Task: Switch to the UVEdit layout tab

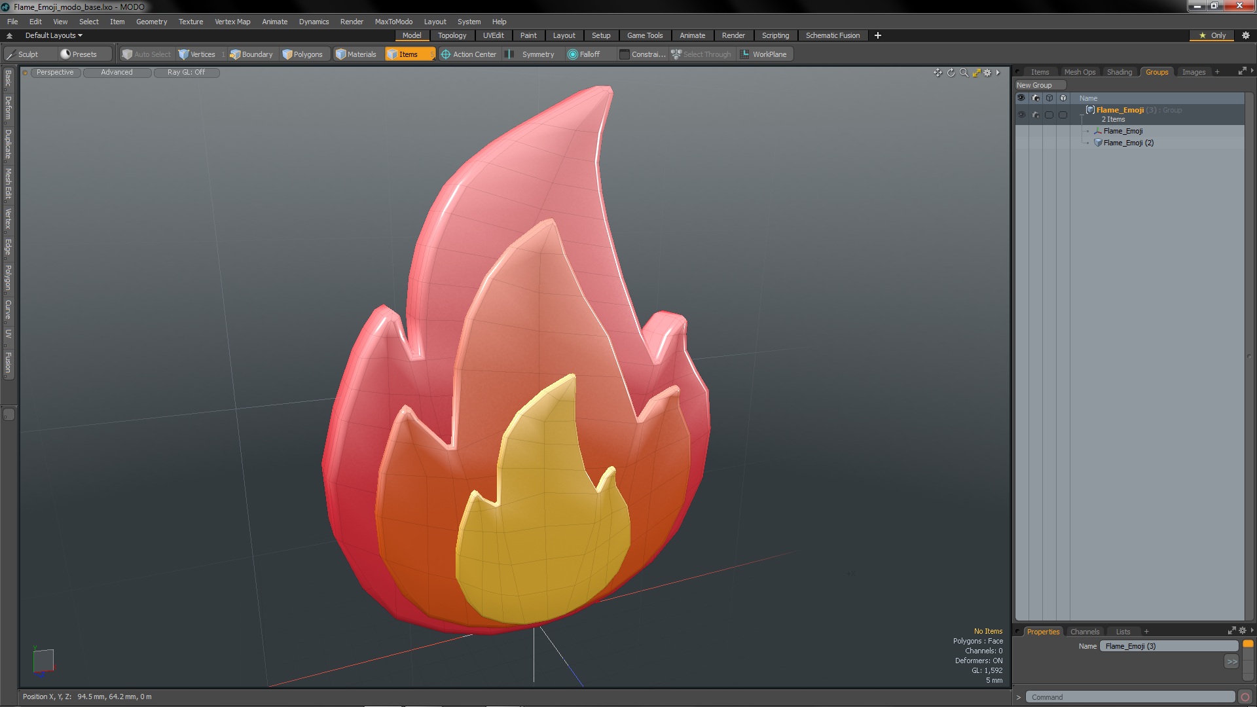Action: tap(493, 35)
